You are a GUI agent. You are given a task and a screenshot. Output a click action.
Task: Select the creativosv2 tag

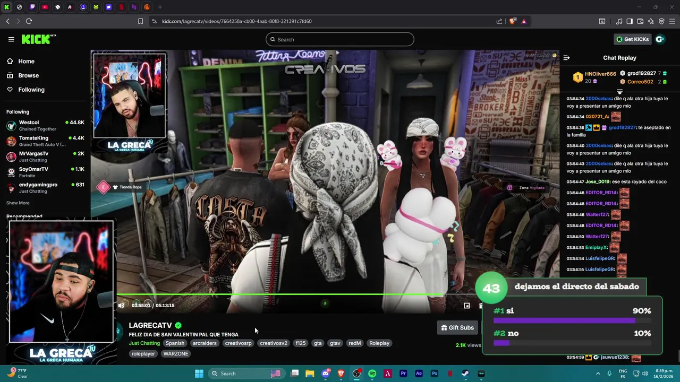point(273,343)
